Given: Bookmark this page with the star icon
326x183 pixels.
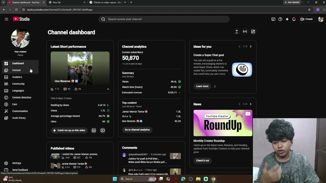Looking at the screenshot, I should pos(309,10).
